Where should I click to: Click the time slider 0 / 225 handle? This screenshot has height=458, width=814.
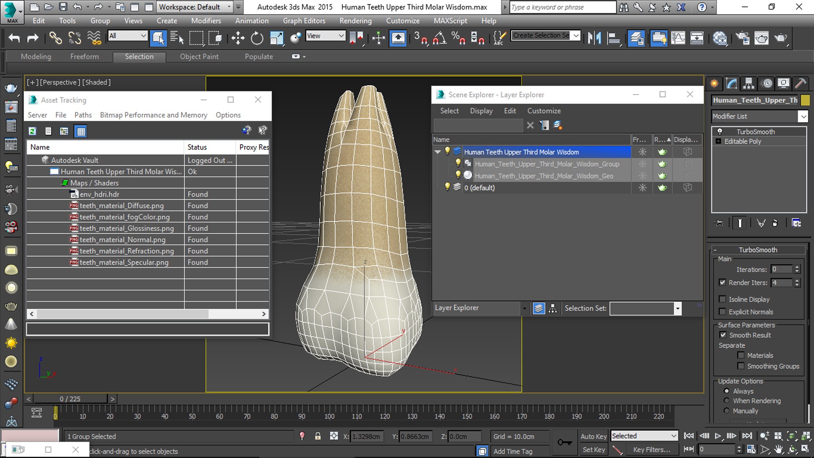(70, 399)
